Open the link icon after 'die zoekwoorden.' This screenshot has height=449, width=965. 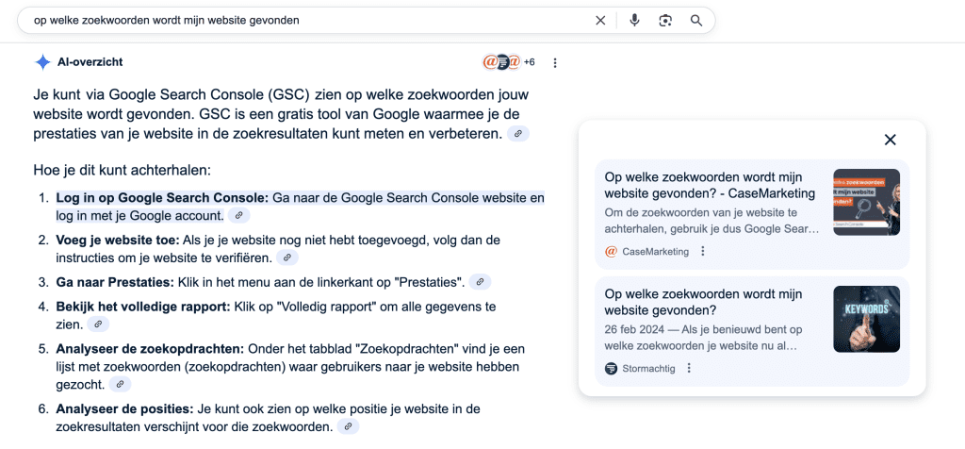coord(348,426)
